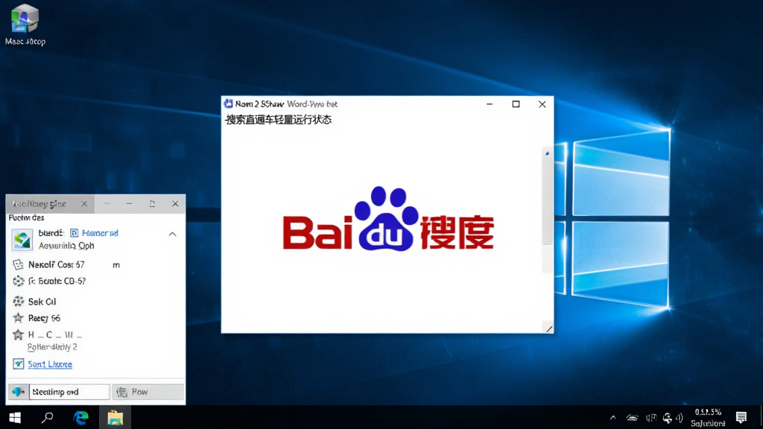Click the resize grip in Baidu window
Viewport: 763px width, 429px height.
click(x=548, y=328)
